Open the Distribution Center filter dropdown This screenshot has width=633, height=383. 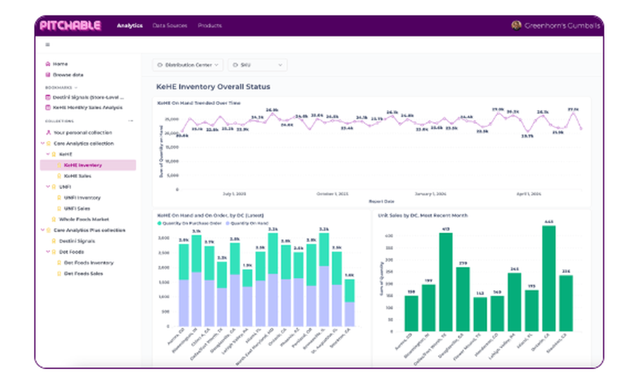tap(188, 65)
